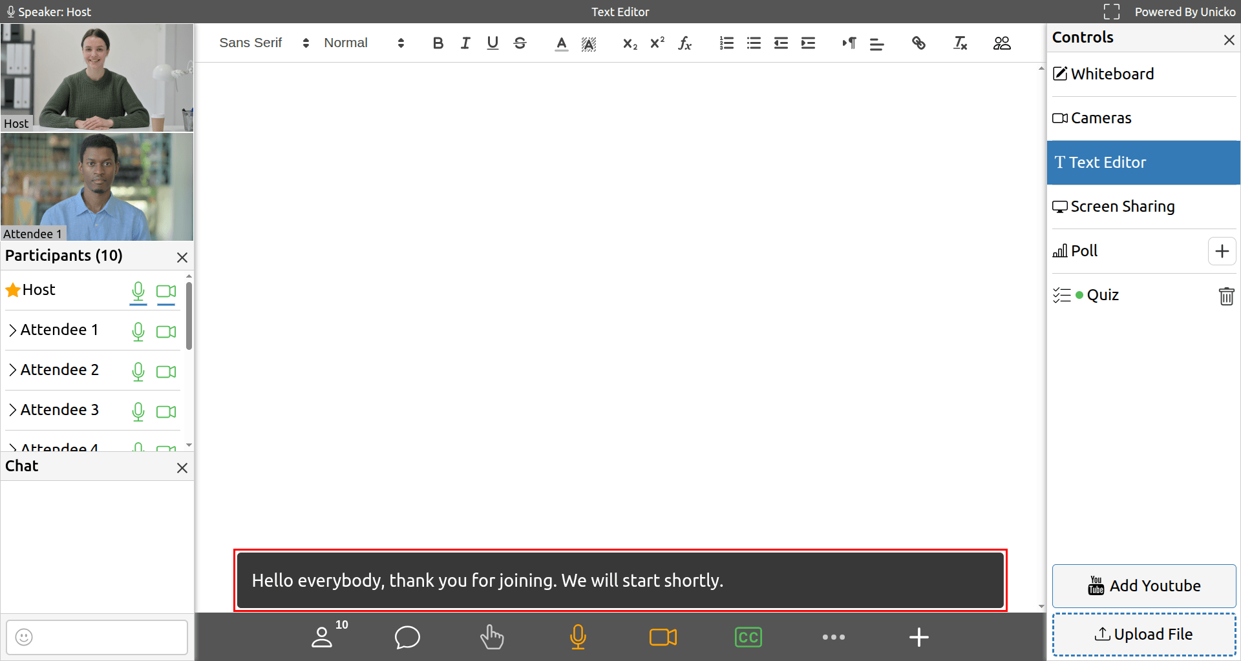The height and width of the screenshot is (661, 1241).
Task: Insert a hyperlink
Action: pyautogui.click(x=918, y=43)
